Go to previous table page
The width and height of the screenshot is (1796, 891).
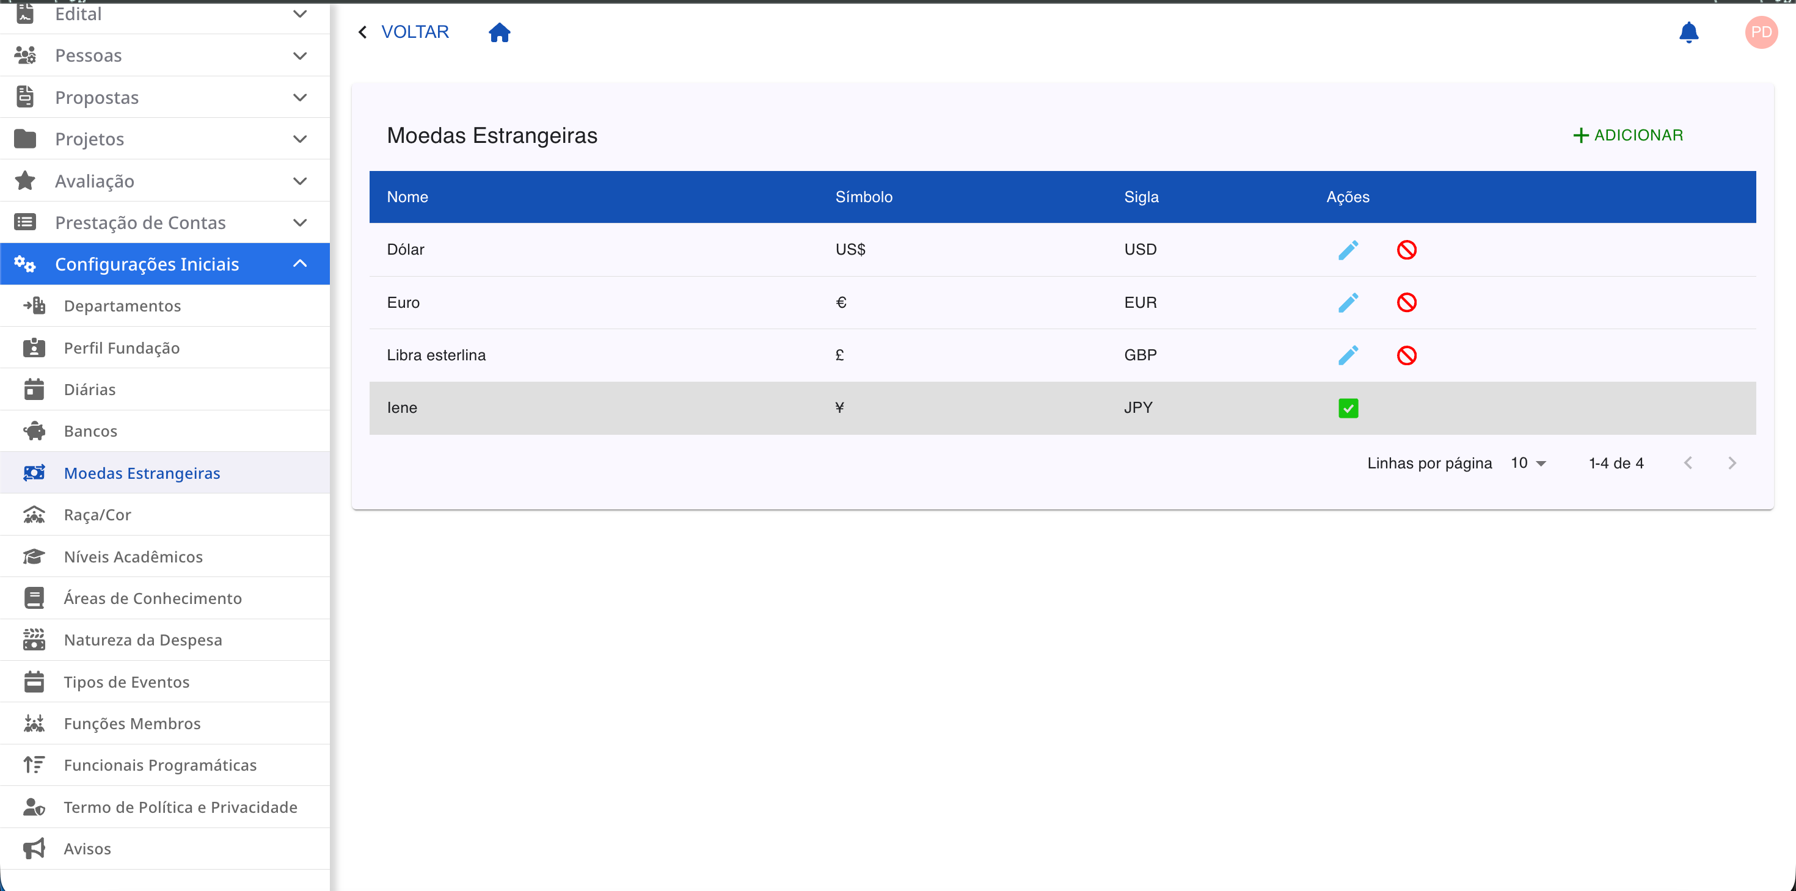pos(1687,463)
